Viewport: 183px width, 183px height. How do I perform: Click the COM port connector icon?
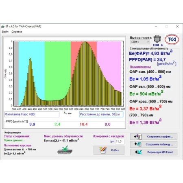157,39
